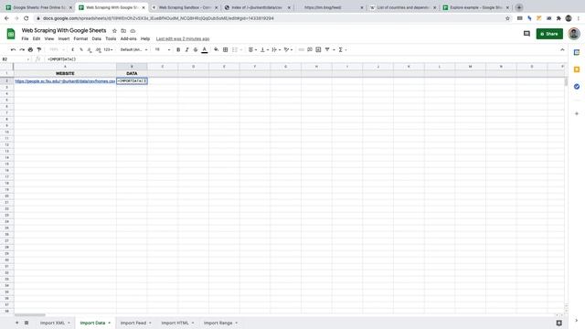Open horizontal align dropdown
Image resolution: width=585 pixels, height=329 pixels.
pos(252,49)
